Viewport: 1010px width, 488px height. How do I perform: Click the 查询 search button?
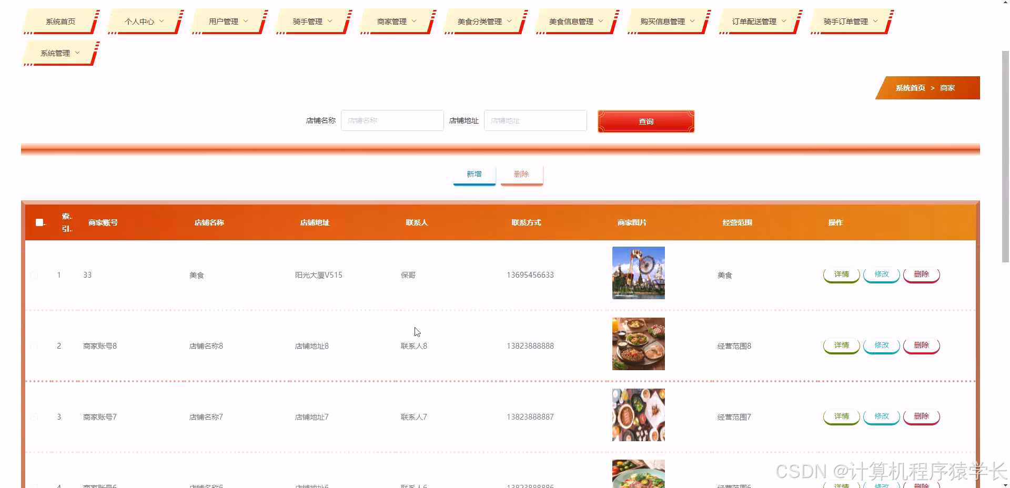645,121
